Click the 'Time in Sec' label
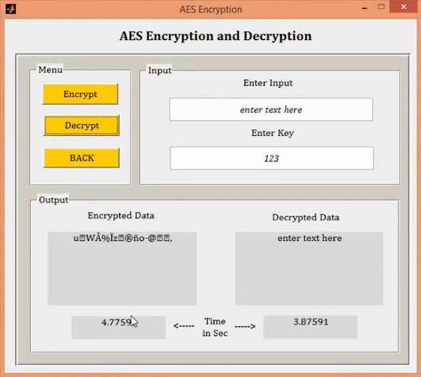 (215, 327)
